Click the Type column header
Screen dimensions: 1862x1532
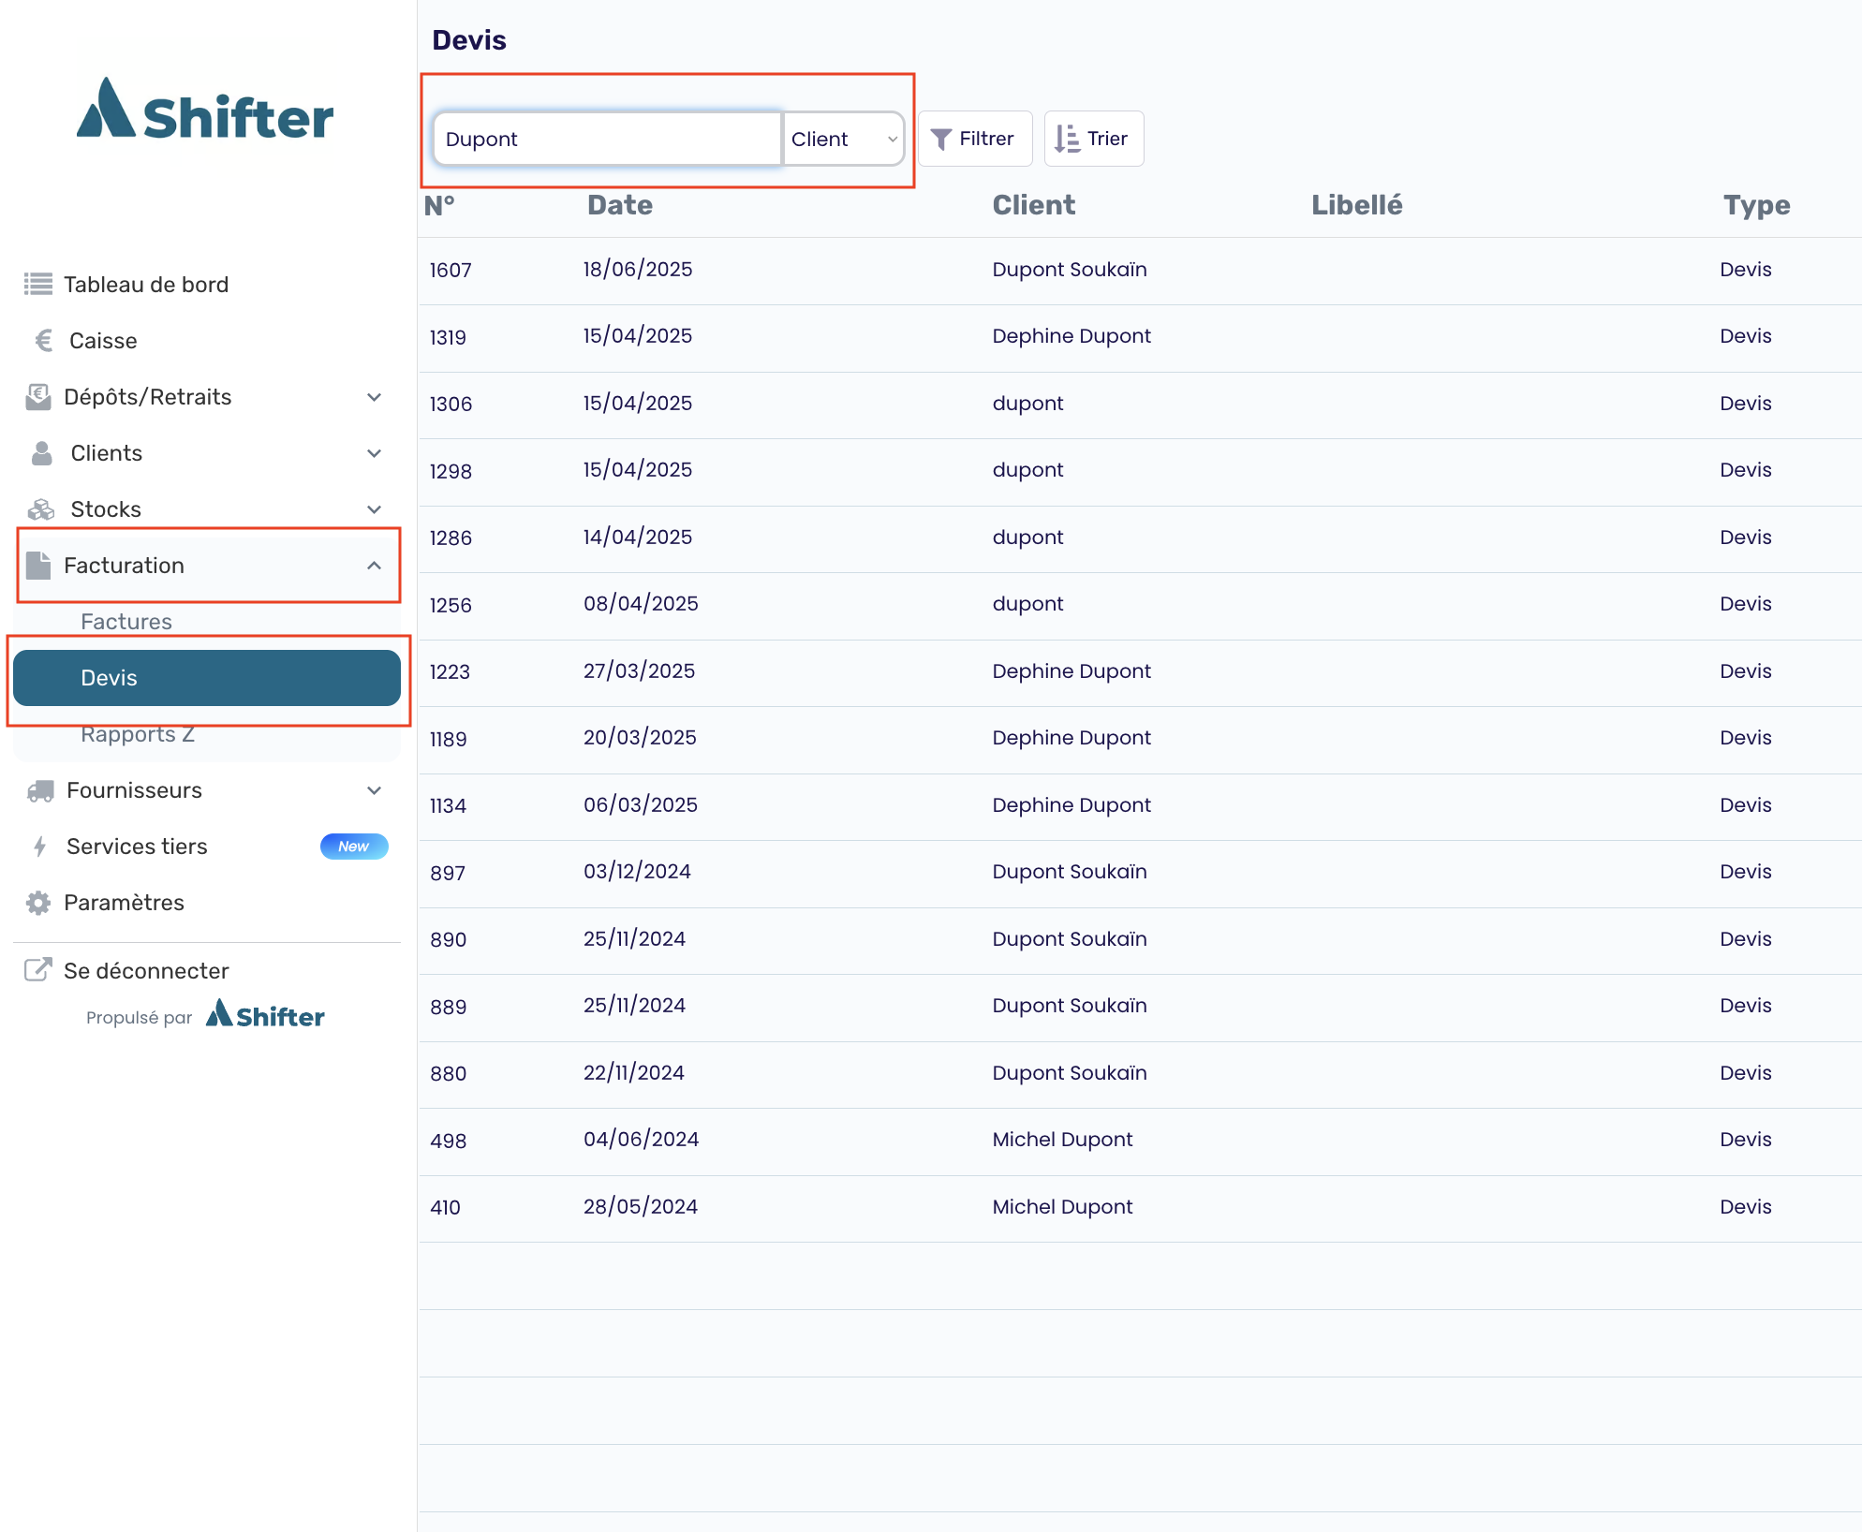point(1757,205)
